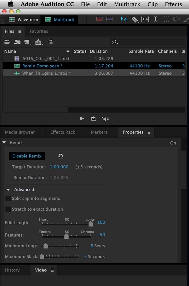The height and width of the screenshot is (286, 189).
Task: Open the Edit menu
Action: [102, 4]
